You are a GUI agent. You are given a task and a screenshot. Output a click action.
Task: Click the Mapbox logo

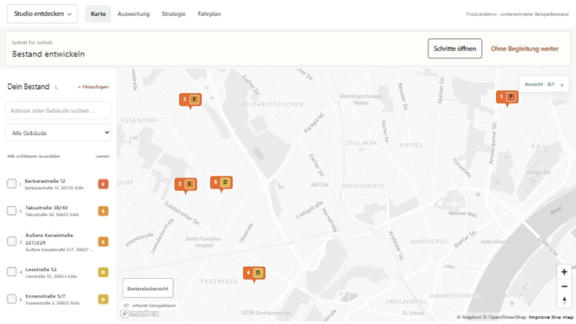pos(139,313)
